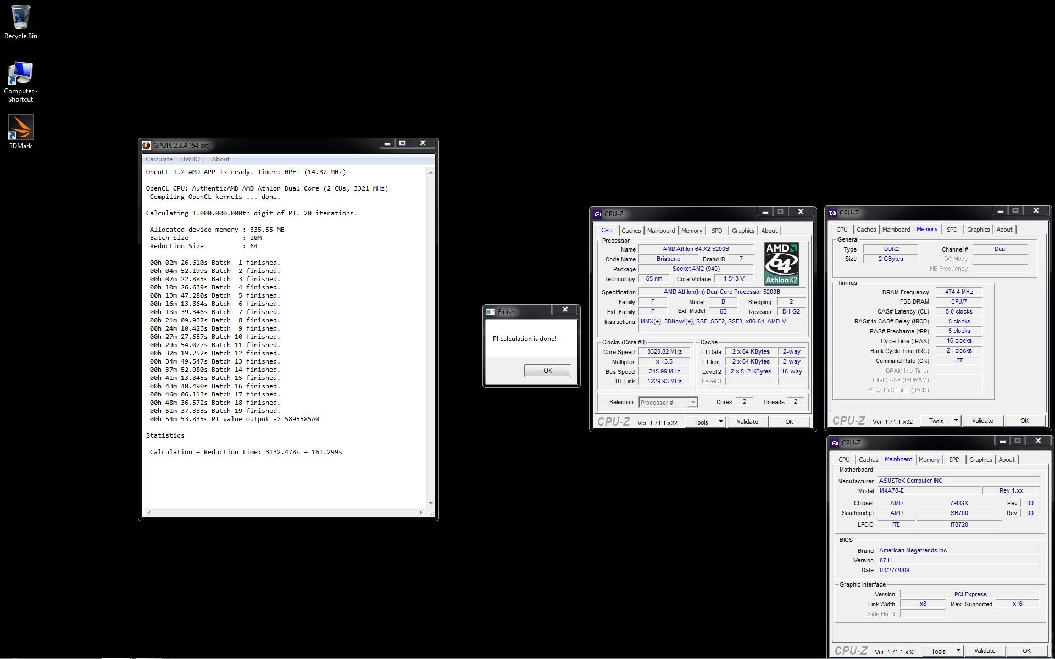Switch to Graphics tab in CPU window

tap(743, 231)
